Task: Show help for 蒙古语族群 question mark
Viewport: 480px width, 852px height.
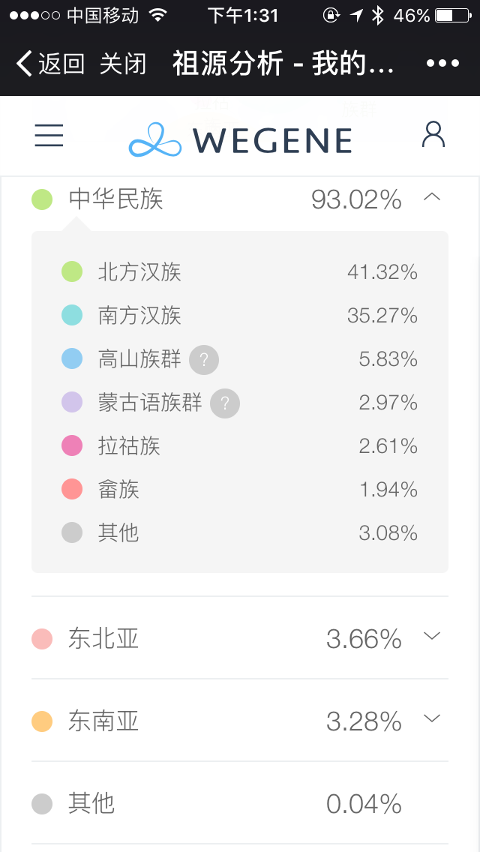Action: pos(225,403)
